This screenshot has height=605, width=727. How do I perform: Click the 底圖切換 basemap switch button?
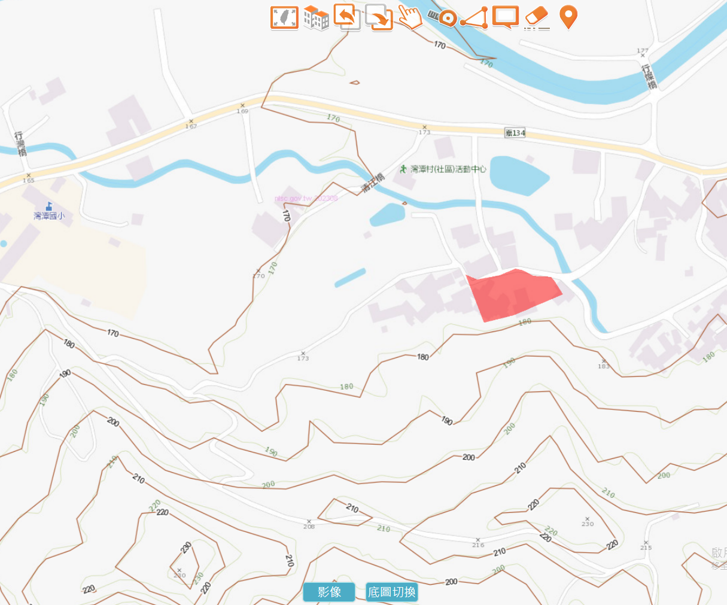pyautogui.click(x=392, y=592)
